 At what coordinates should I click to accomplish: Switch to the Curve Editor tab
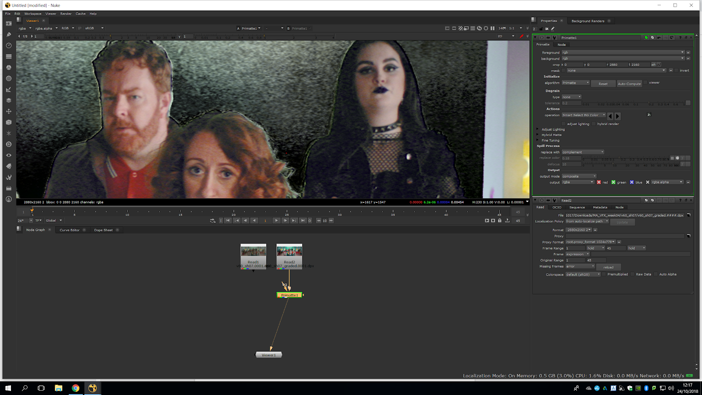click(69, 230)
